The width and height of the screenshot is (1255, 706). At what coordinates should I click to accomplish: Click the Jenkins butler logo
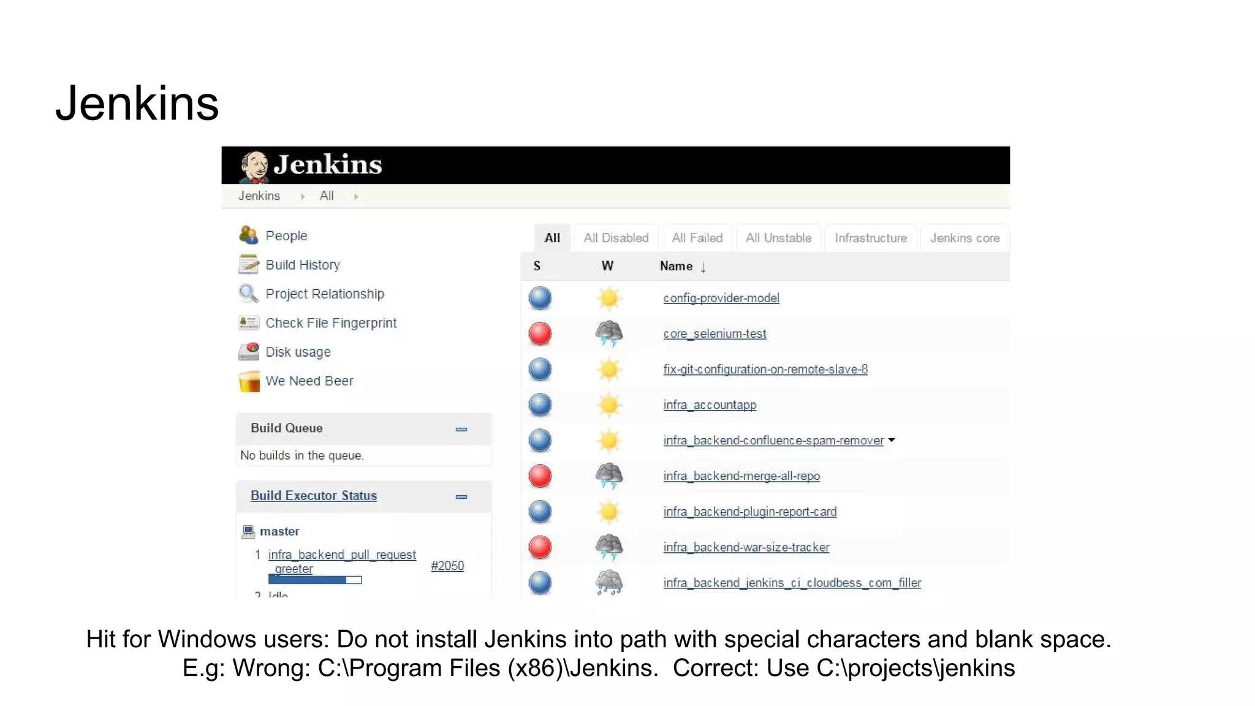(254, 167)
